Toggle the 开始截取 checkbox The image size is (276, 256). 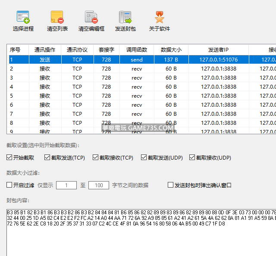click(x=9, y=158)
